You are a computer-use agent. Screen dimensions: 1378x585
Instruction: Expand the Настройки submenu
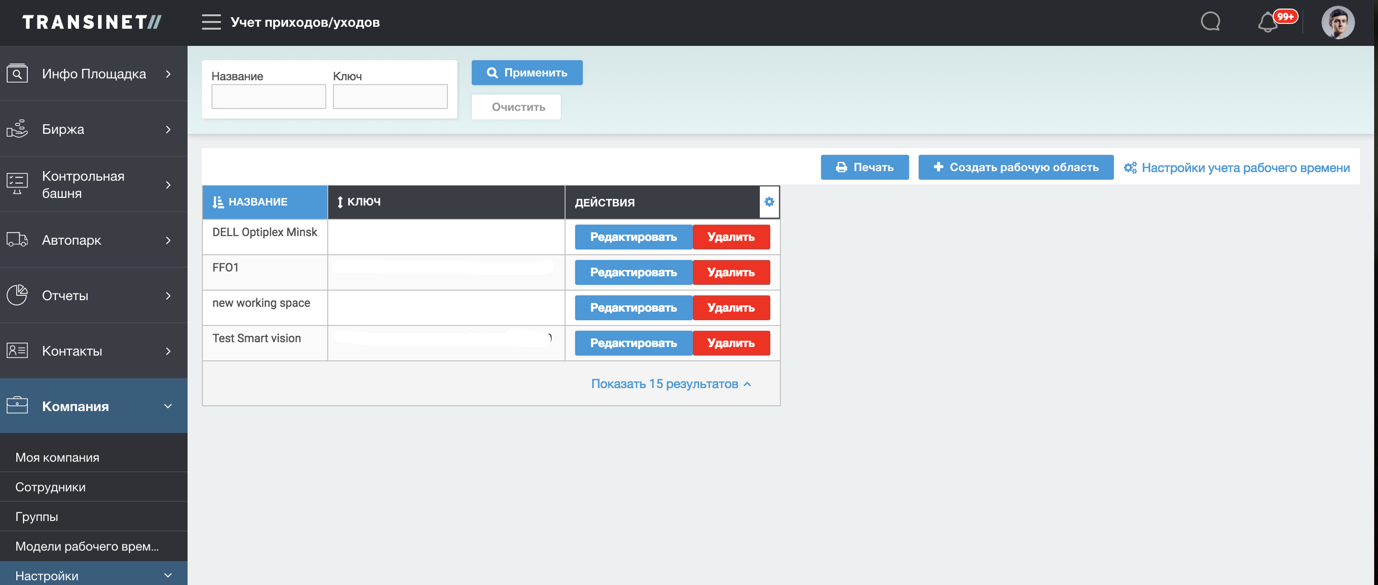coord(168,575)
